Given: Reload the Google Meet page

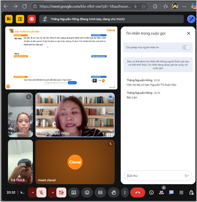Looking at the screenshot, I should 24,6.
